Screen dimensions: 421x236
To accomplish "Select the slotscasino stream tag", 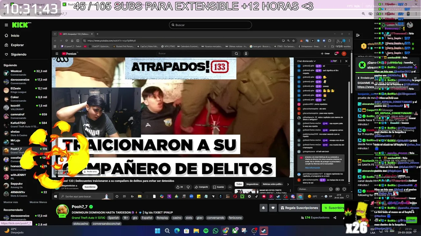I will coord(81,224).
